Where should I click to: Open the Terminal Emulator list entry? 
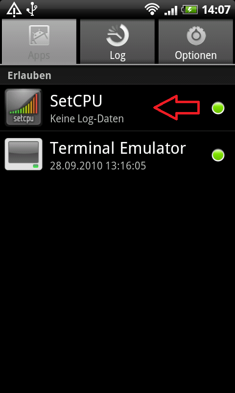click(x=117, y=154)
